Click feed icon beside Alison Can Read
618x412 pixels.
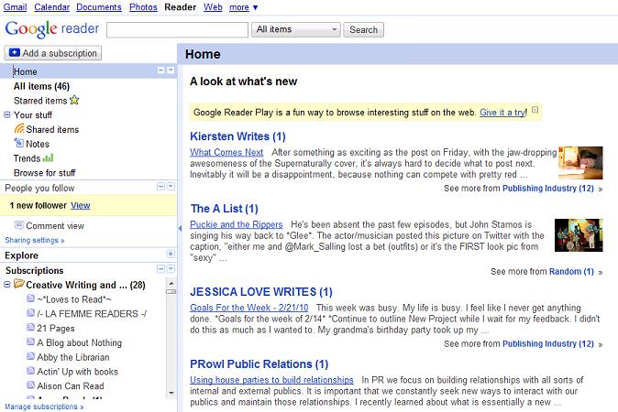click(x=31, y=385)
